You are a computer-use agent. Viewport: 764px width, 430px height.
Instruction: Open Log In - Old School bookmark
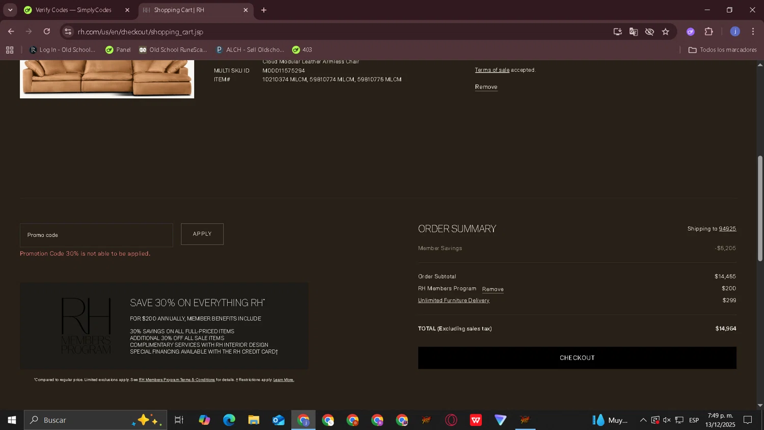click(63, 50)
